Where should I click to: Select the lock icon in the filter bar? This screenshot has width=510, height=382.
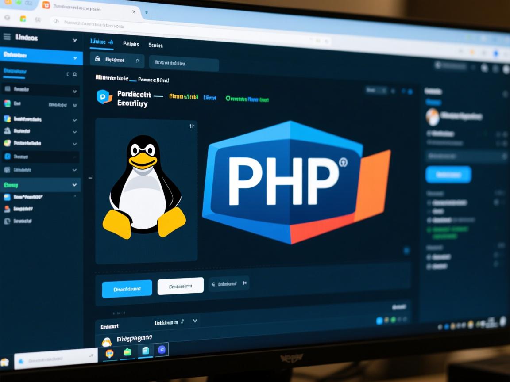(x=97, y=60)
